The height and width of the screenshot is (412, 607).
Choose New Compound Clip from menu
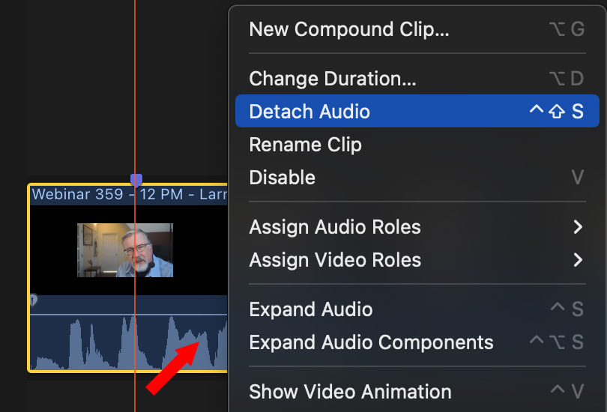pyautogui.click(x=349, y=29)
